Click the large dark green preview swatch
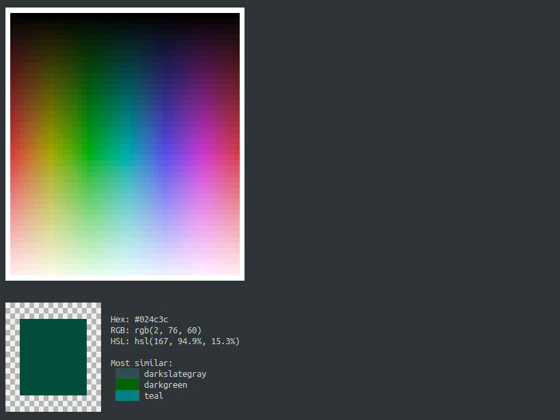560x420 pixels. click(x=53, y=357)
